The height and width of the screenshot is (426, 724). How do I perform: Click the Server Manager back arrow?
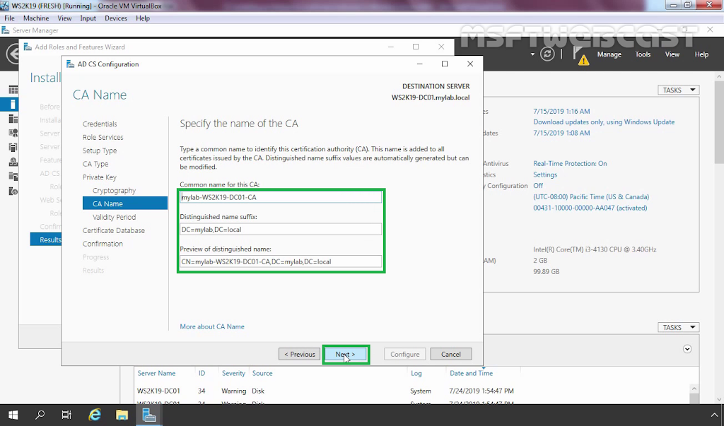(x=13, y=54)
